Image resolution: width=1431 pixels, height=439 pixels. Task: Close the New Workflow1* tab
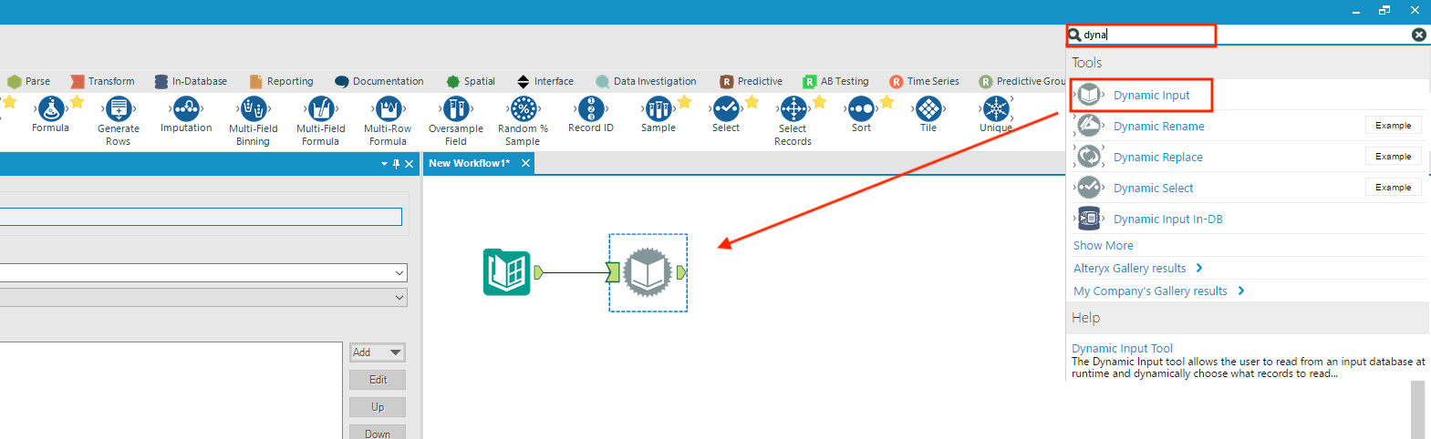click(x=525, y=163)
